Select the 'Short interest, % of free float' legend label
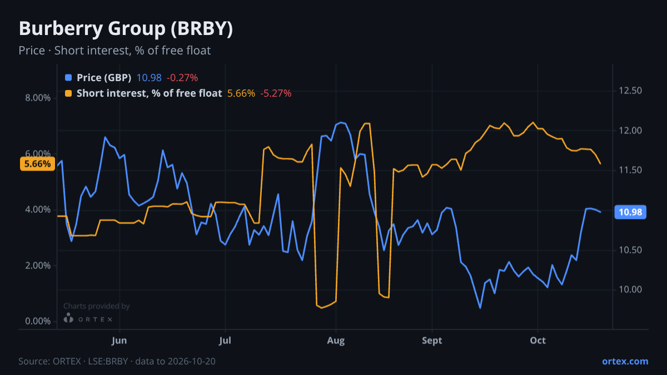The image size is (667, 375). (149, 93)
